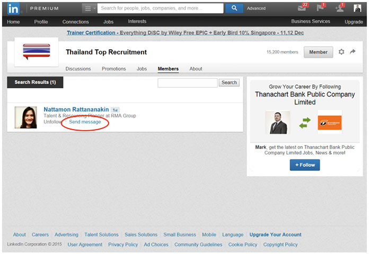The image size is (371, 254).
Task: Click the Member button
Action: 318,52
